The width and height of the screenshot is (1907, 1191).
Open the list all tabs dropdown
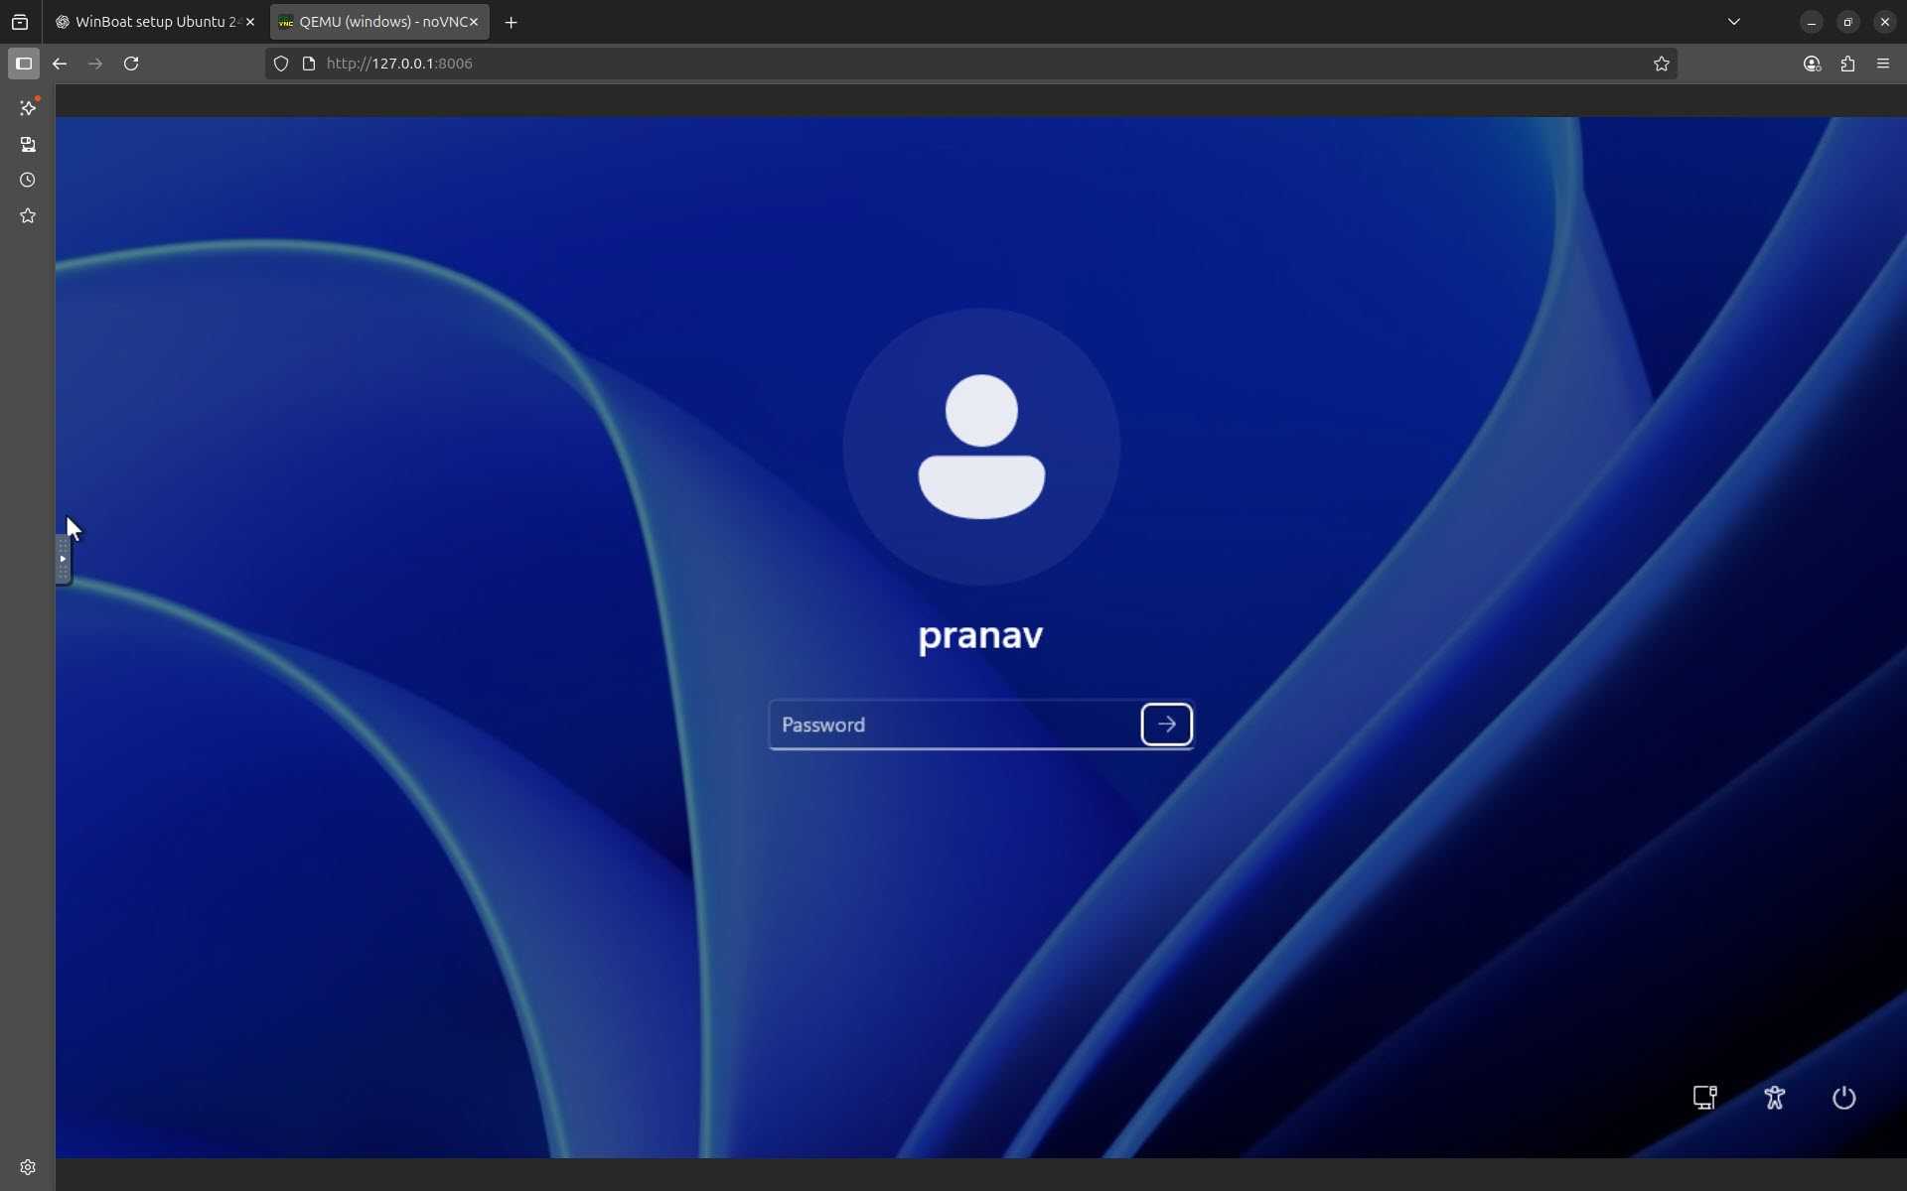1734,22
